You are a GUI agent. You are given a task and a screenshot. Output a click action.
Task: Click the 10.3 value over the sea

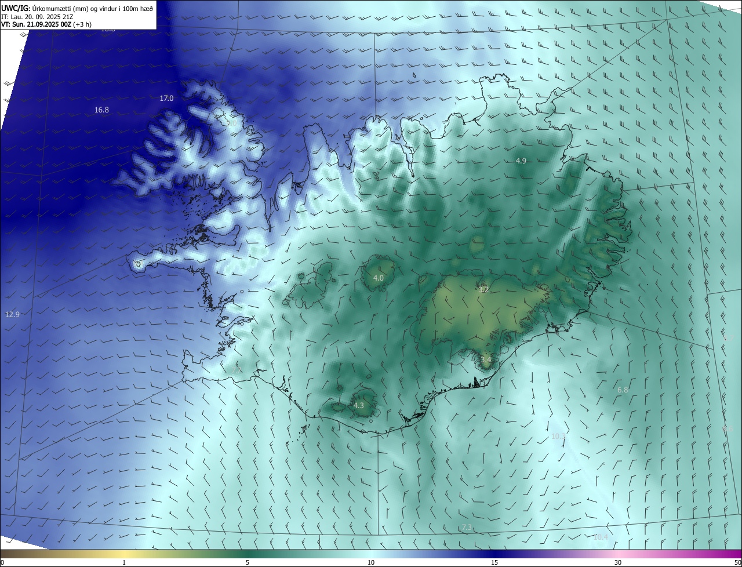pyautogui.click(x=558, y=436)
